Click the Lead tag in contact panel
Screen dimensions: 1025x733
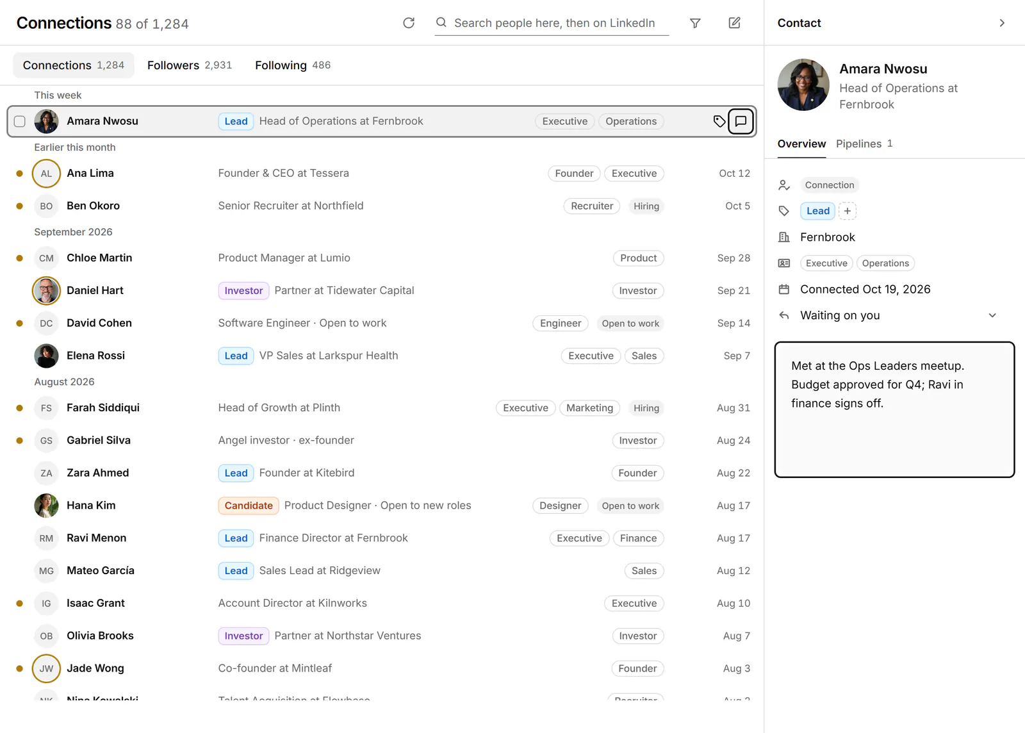click(818, 211)
